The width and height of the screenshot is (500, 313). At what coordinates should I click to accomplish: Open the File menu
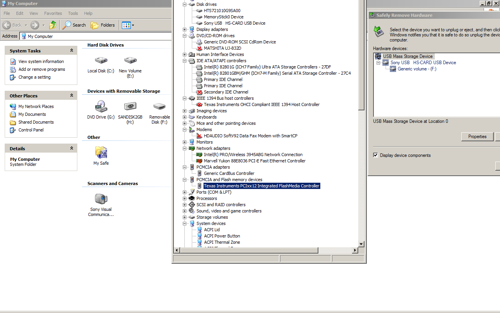click(x=7, y=13)
